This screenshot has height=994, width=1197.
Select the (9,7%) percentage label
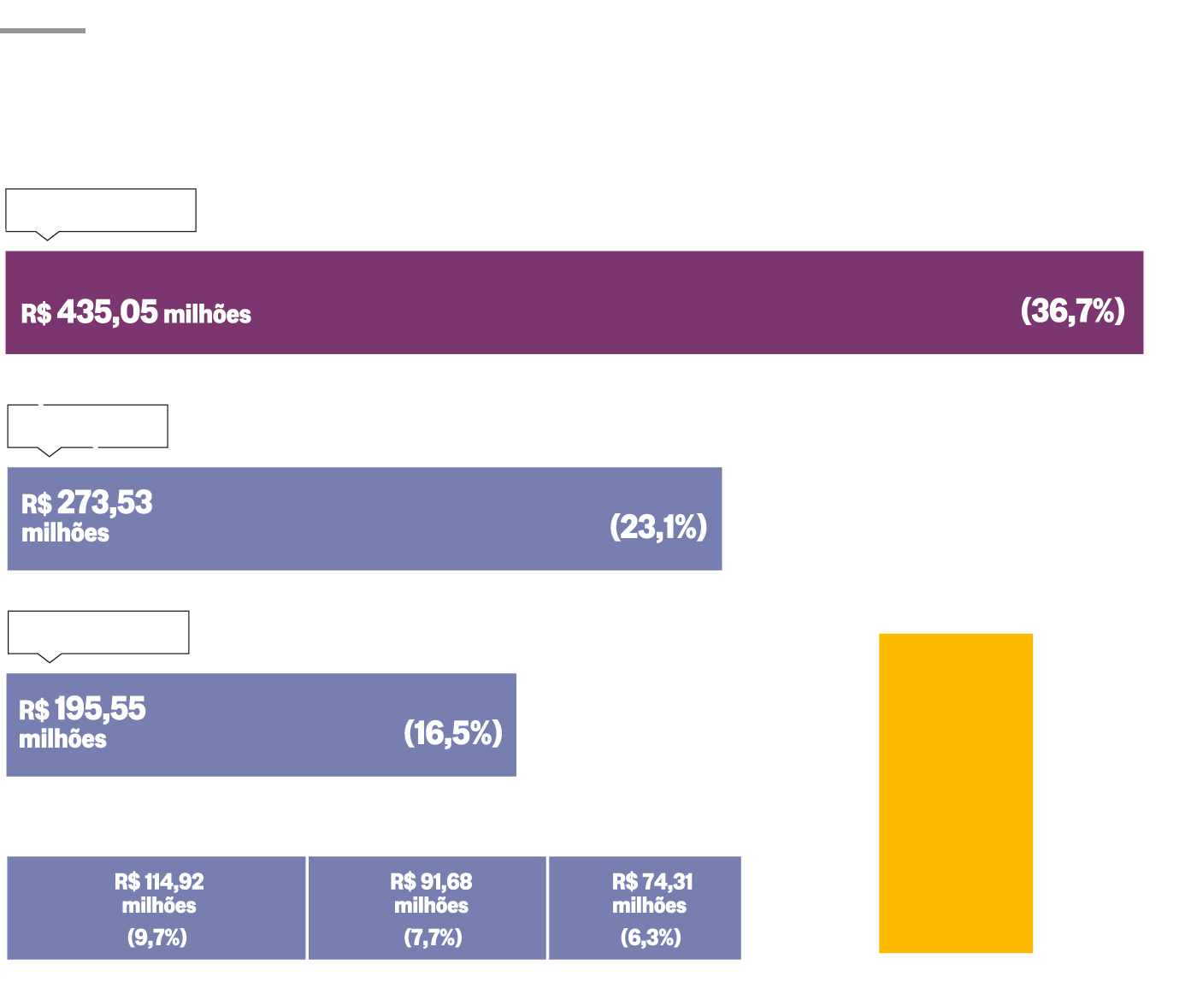coord(157,938)
